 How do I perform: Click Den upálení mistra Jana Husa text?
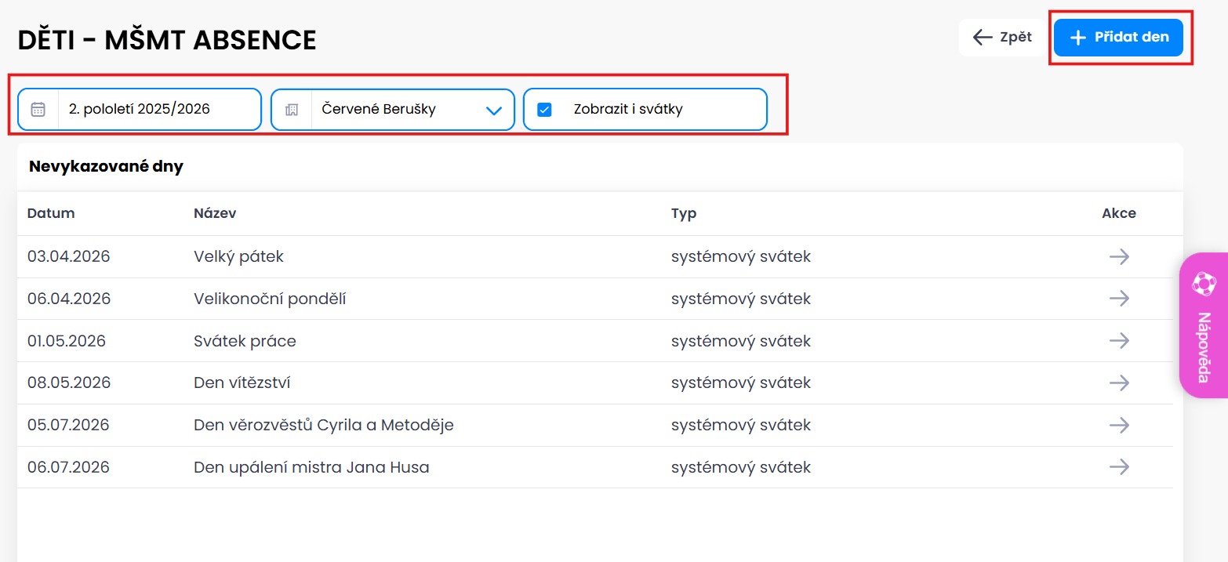(x=311, y=467)
